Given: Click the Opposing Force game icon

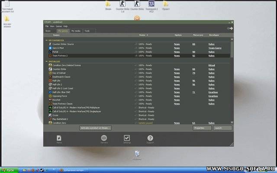Looking at the screenshot, I should pos(50,96).
